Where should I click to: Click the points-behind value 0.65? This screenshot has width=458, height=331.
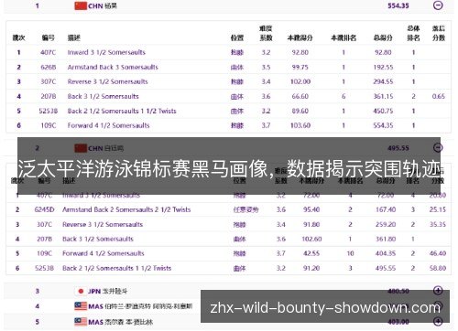tap(439, 96)
